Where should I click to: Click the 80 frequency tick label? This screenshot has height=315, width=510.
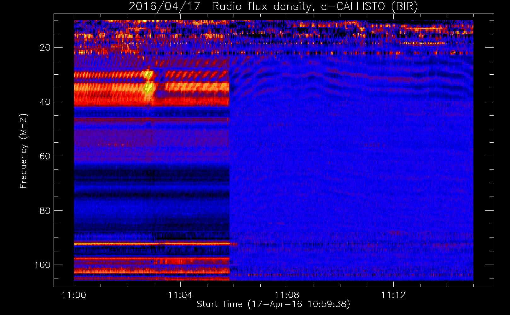45,211
